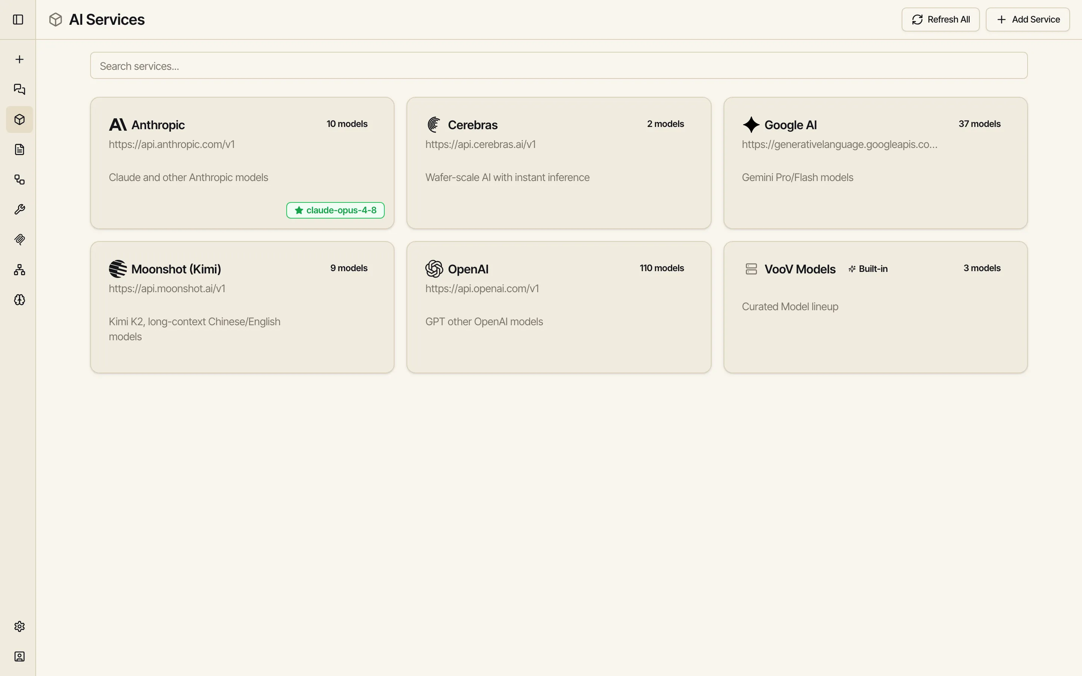Image resolution: width=1082 pixels, height=676 pixels.
Task: Click the VooV Models server icon
Action: coord(751,269)
